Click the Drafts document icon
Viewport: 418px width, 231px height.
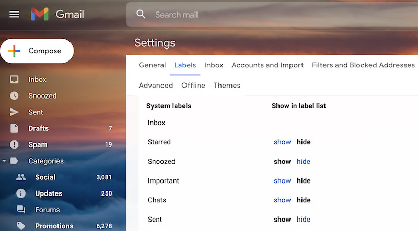[14, 128]
